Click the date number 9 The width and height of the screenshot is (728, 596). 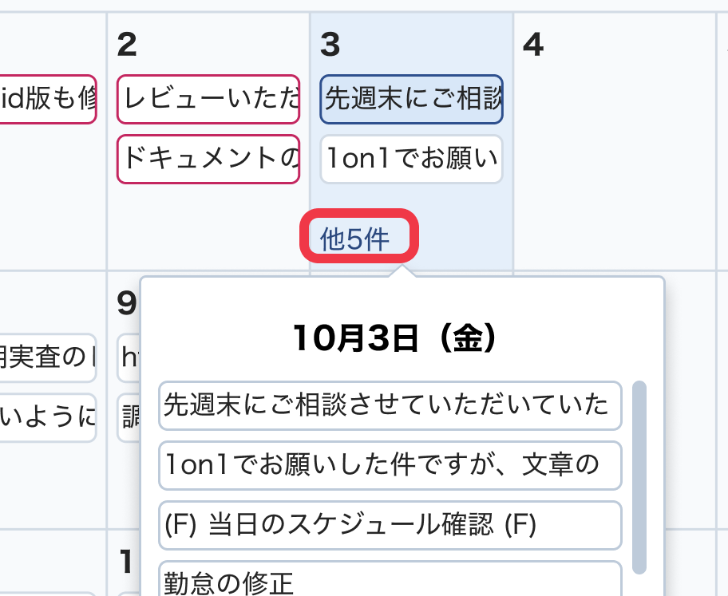[x=126, y=303]
